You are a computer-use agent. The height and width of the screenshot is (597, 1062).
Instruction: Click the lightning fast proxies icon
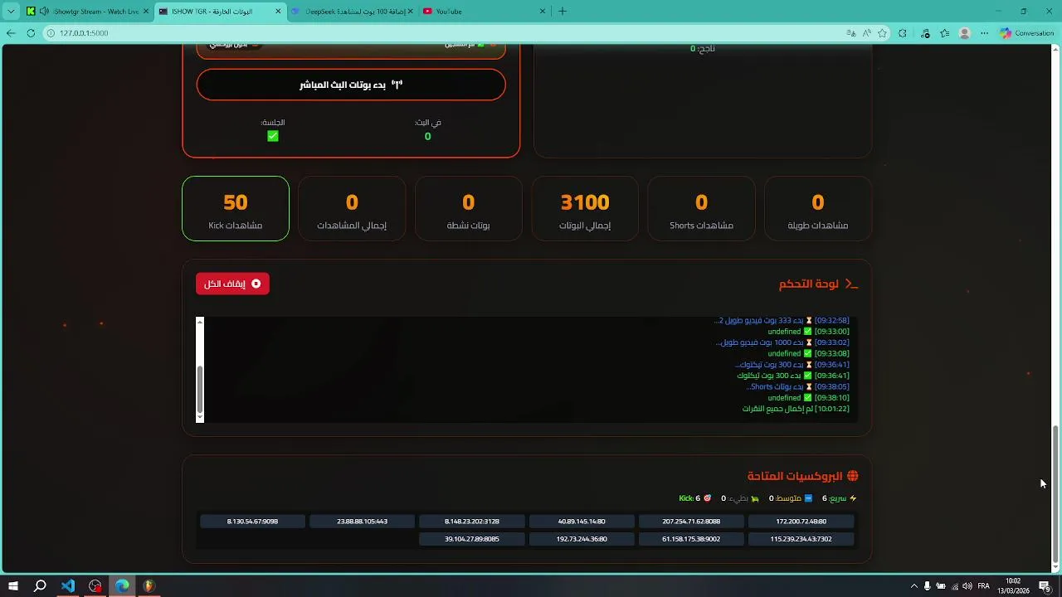(x=853, y=498)
